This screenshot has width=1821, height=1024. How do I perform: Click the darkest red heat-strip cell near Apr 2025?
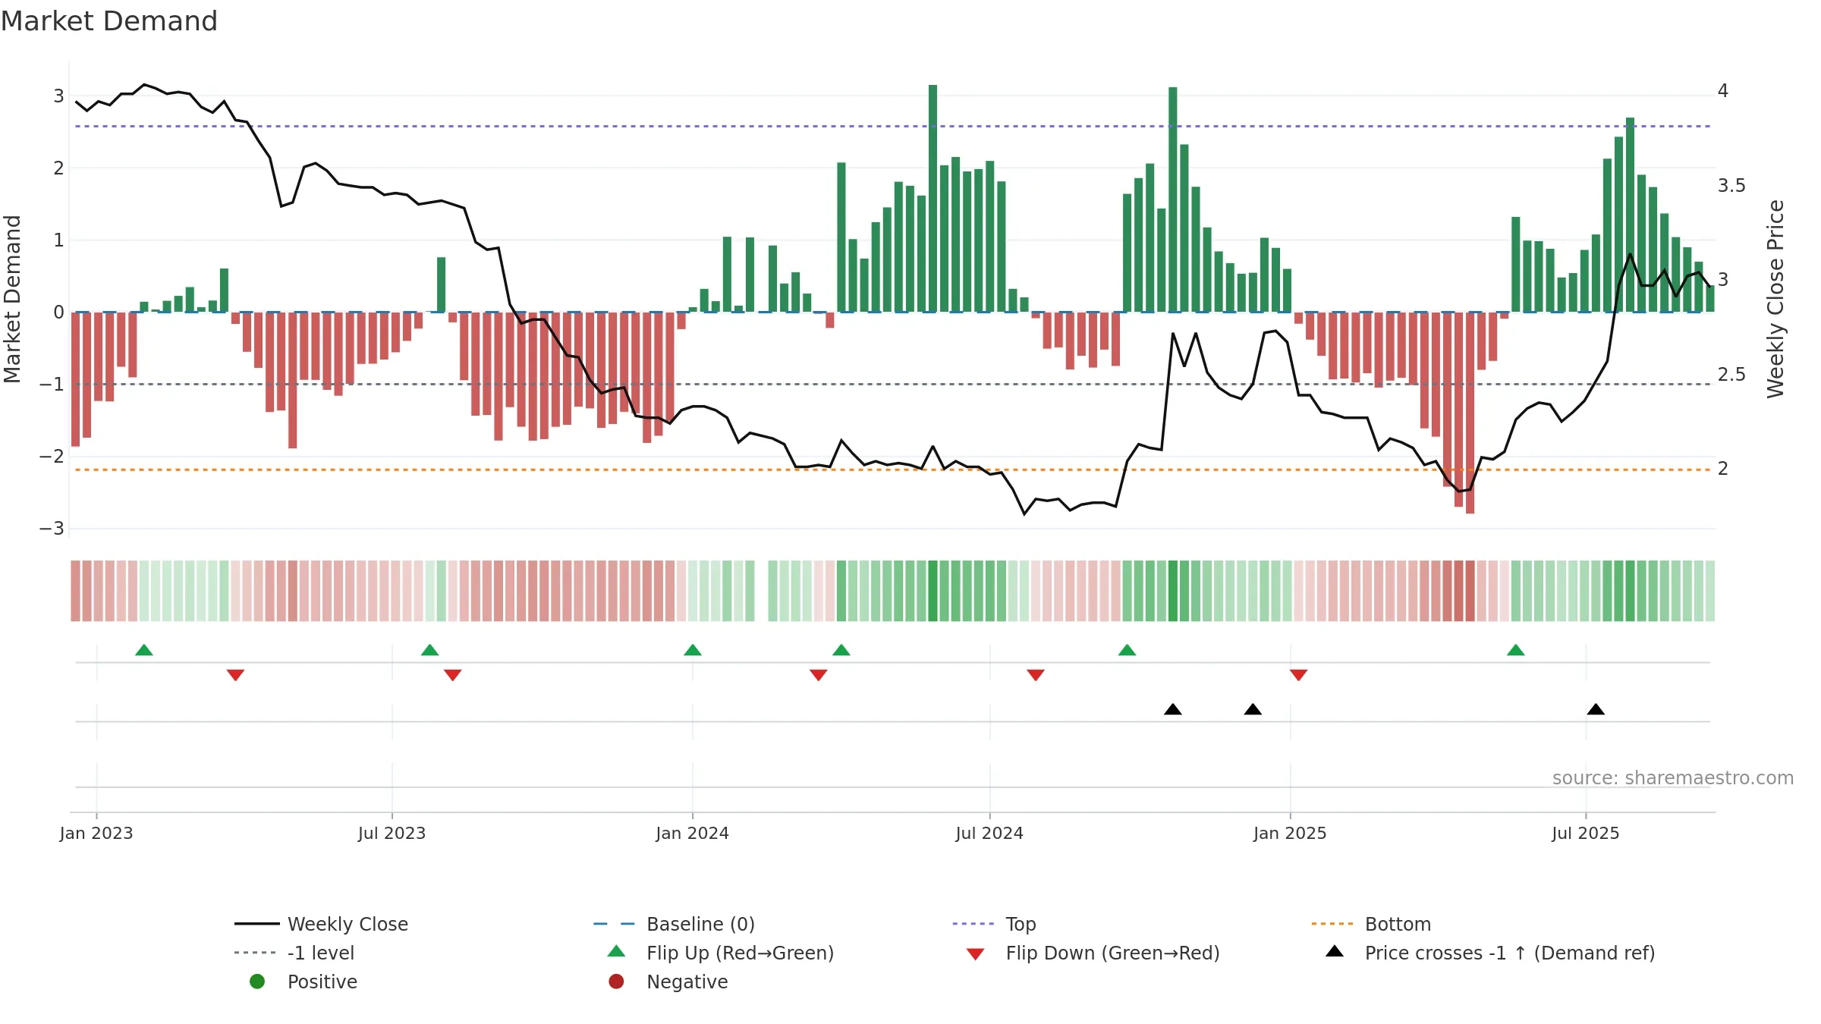pyautogui.click(x=1470, y=591)
